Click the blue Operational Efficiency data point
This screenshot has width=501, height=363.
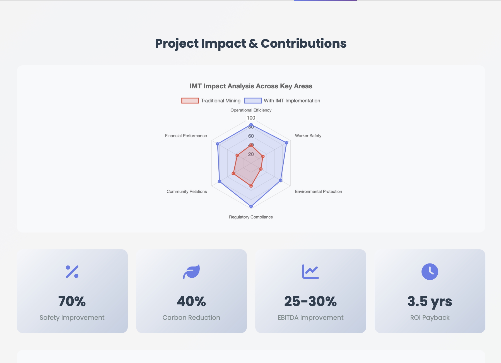[x=251, y=125]
